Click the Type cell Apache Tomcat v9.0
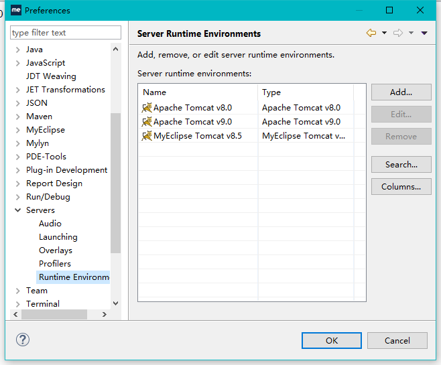The image size is (441, 365). click(301, 122)
